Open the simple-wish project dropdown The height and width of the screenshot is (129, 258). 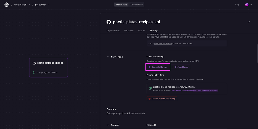pyautogui.click(x=22, y=5)
